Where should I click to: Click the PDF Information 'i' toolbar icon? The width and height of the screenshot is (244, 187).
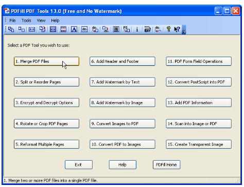(137, 29)
